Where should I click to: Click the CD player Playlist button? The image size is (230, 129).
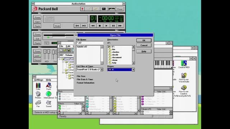[37, 26]
